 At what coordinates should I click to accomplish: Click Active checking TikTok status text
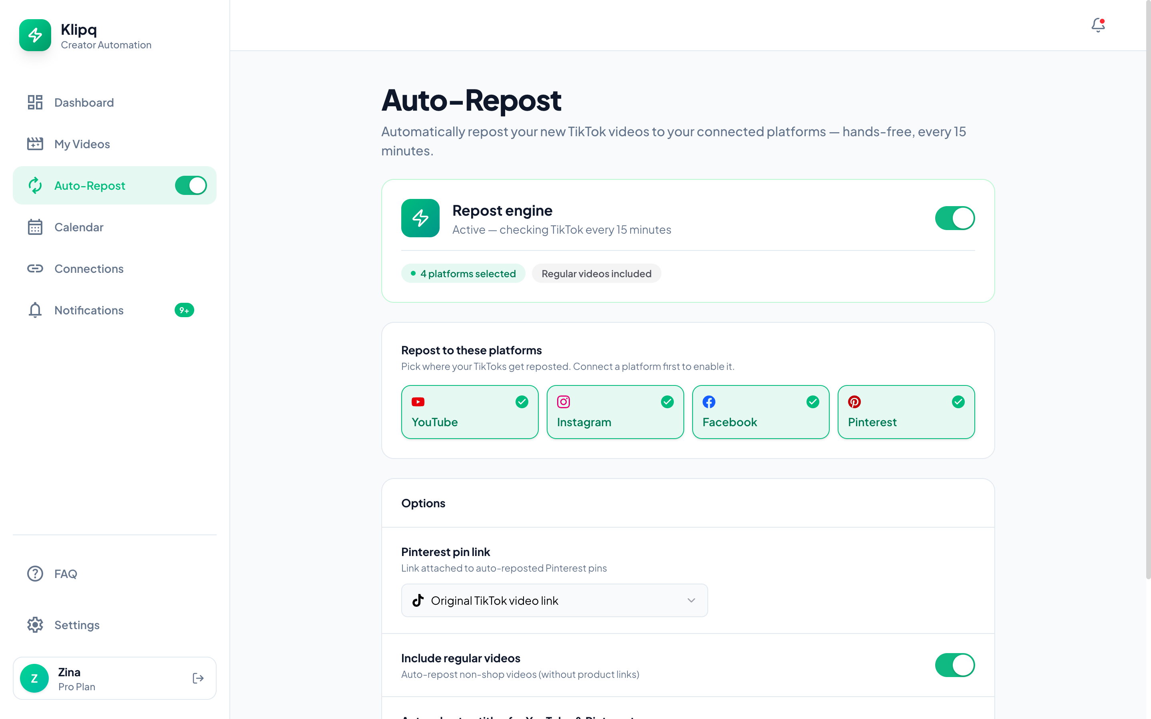pyautogui.click(x=561, y=230)
